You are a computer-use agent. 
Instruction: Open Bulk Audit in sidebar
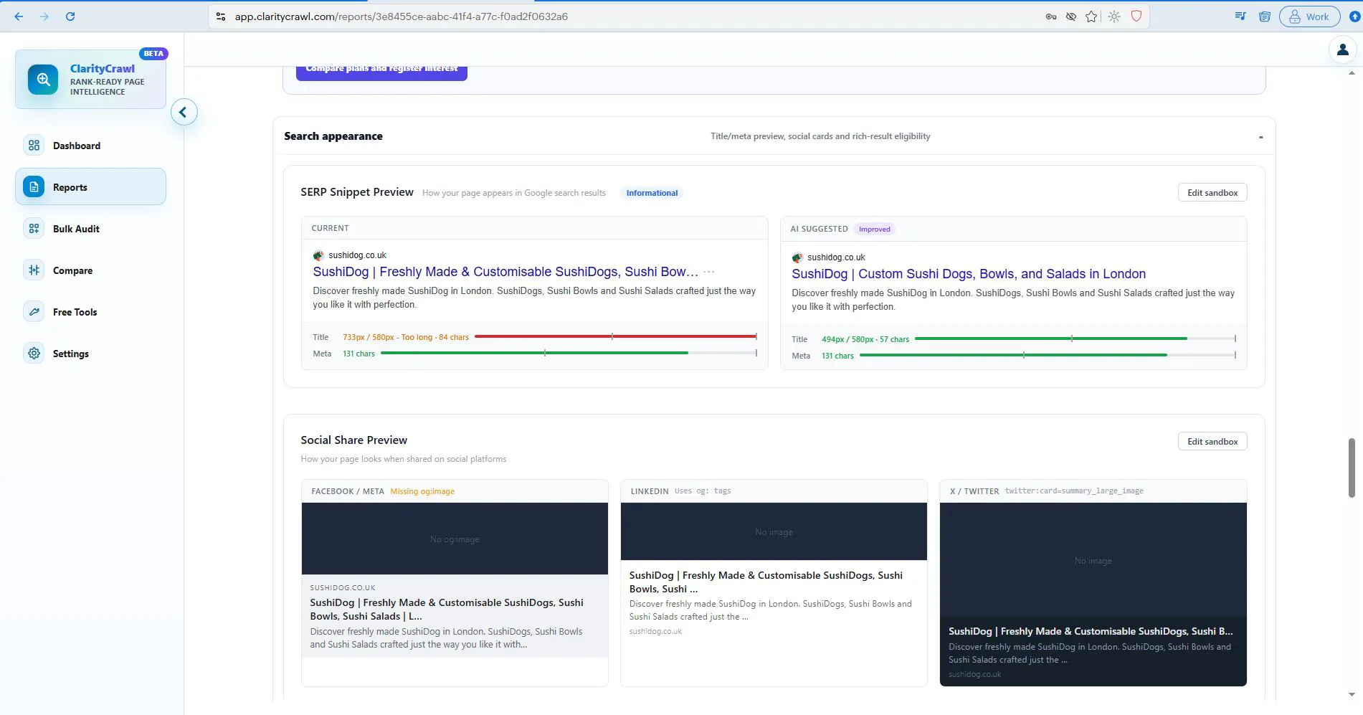(x=90, y=229)
